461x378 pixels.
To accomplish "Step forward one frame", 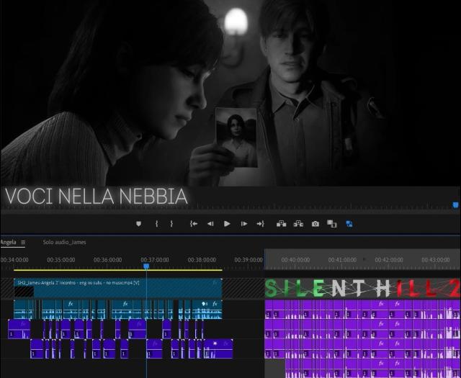I will (x=243, y=224).
